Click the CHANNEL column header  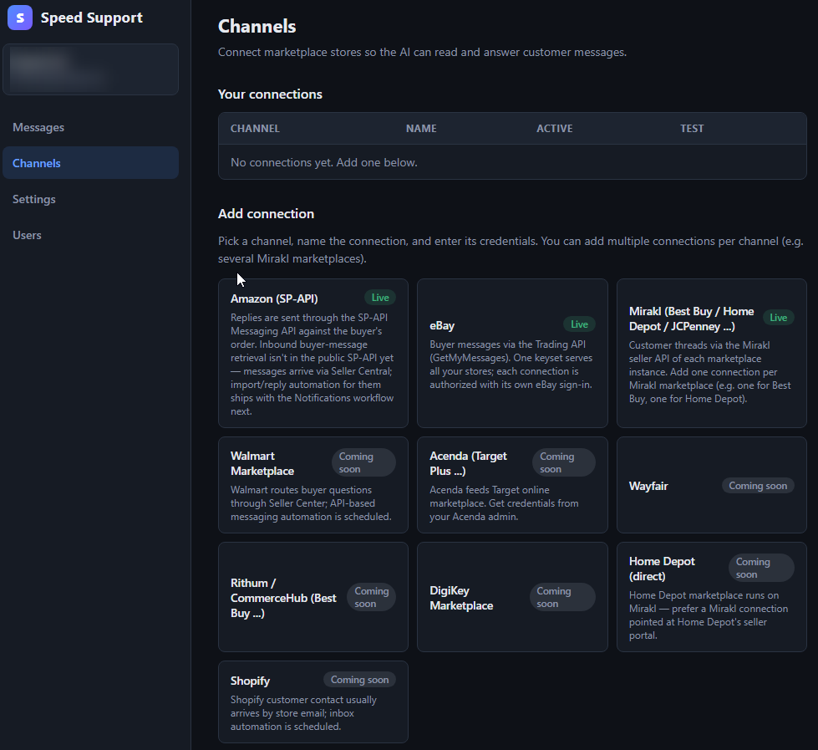point(255,129)
